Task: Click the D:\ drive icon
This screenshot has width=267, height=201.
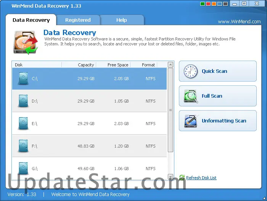Action: pos(23,101)
